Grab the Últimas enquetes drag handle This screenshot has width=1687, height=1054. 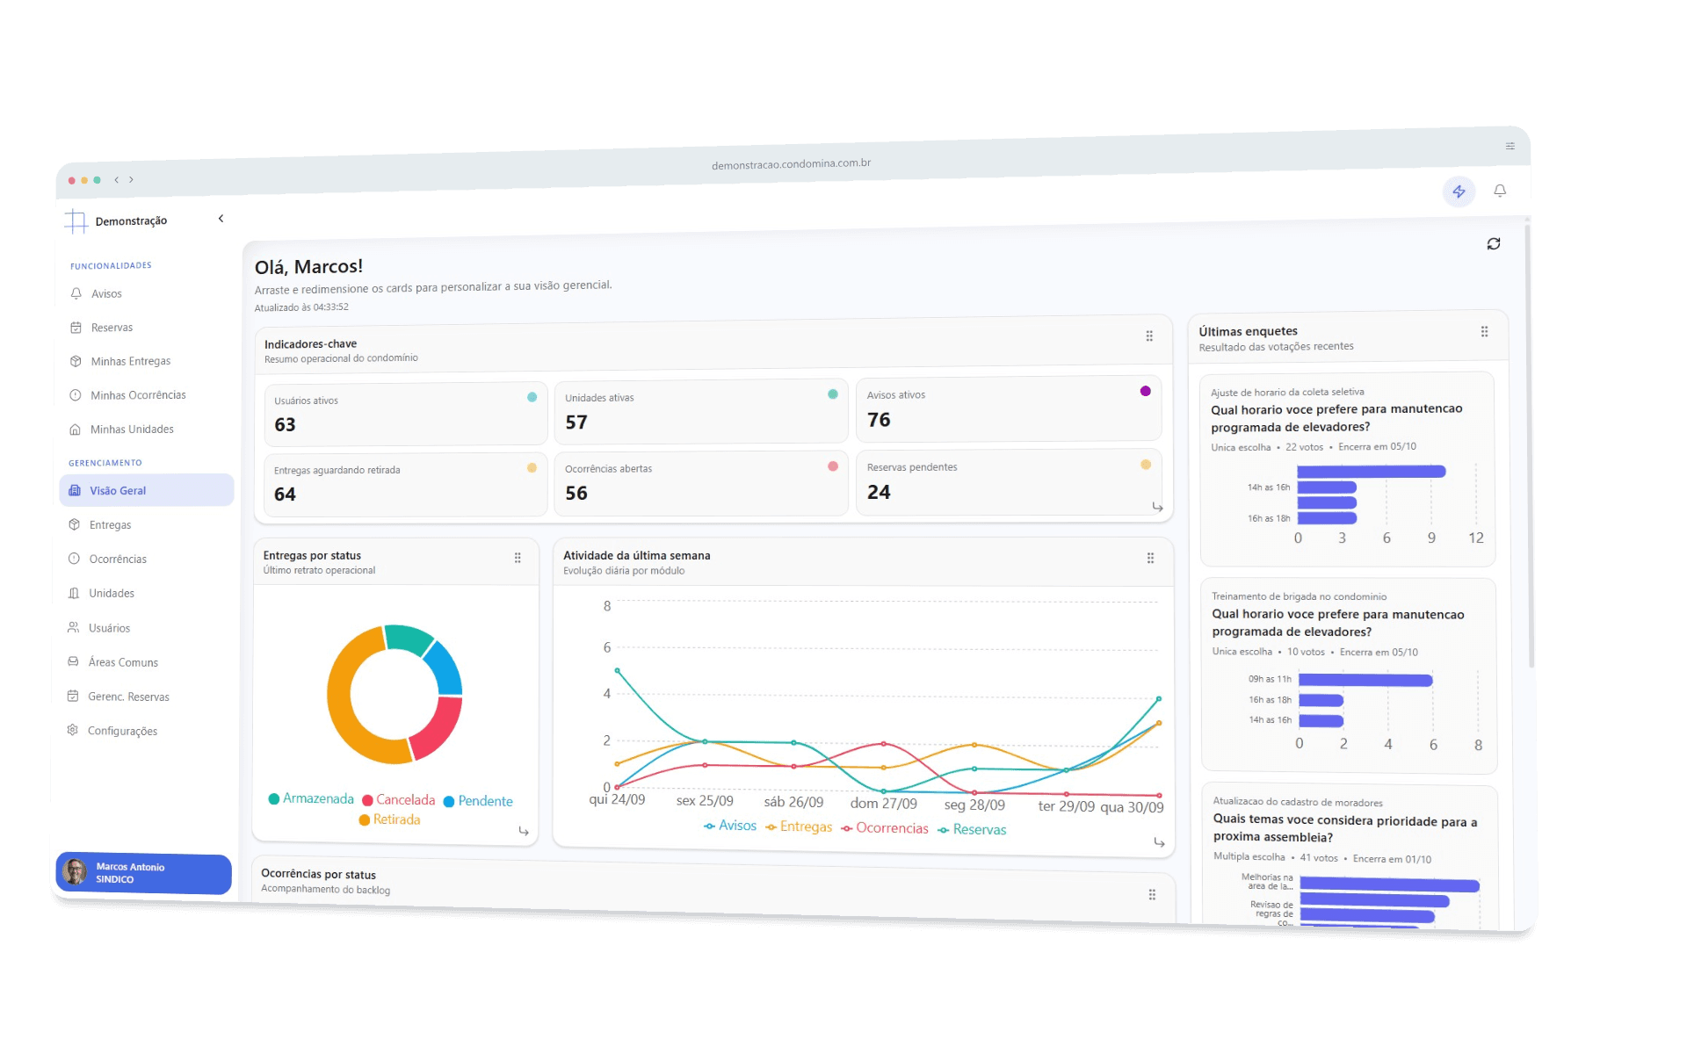coord(1484,332)
